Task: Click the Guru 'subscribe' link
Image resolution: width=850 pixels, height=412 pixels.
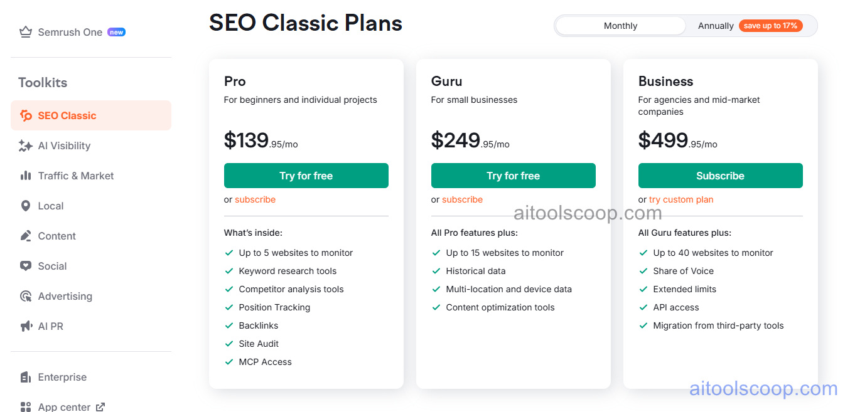Action: [x=462, y=199]
